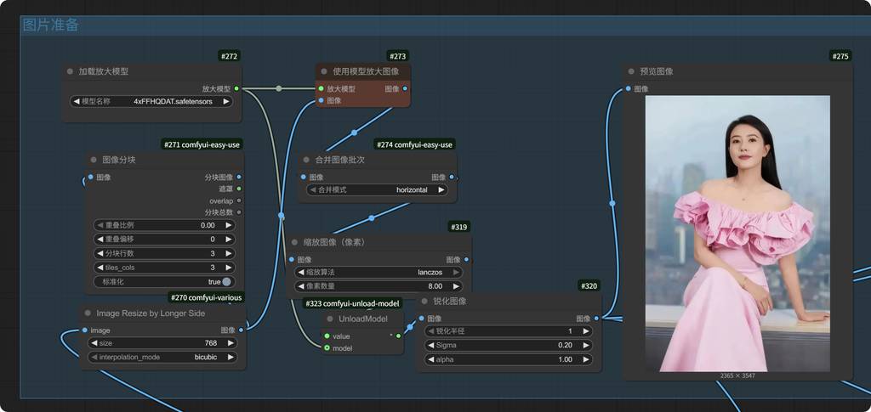Screen dimensions: 871x412
Task: Collapse the 使用模型放大图像 node via title dot
Action: tap(324, 71)
